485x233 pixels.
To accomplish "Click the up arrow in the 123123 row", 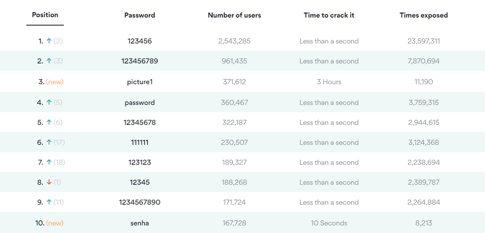I will coord(49,162).
